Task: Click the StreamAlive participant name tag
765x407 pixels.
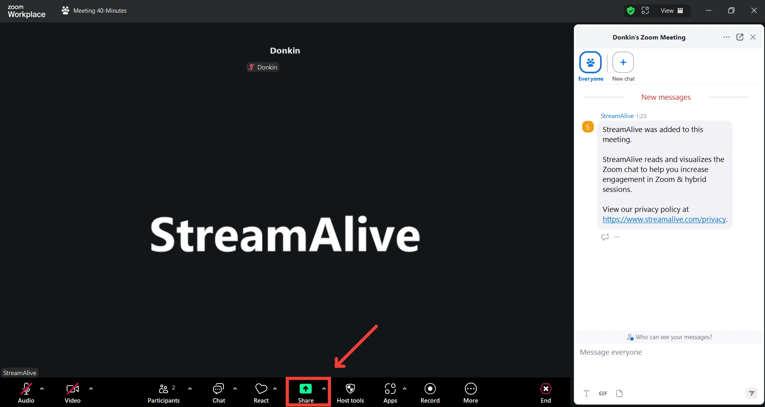Action: click(x=20, y=373)
